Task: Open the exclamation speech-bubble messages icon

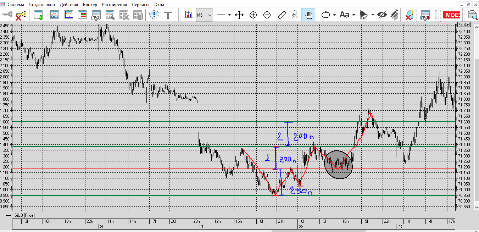Action: pyautogui.click(x=154, y=15)
